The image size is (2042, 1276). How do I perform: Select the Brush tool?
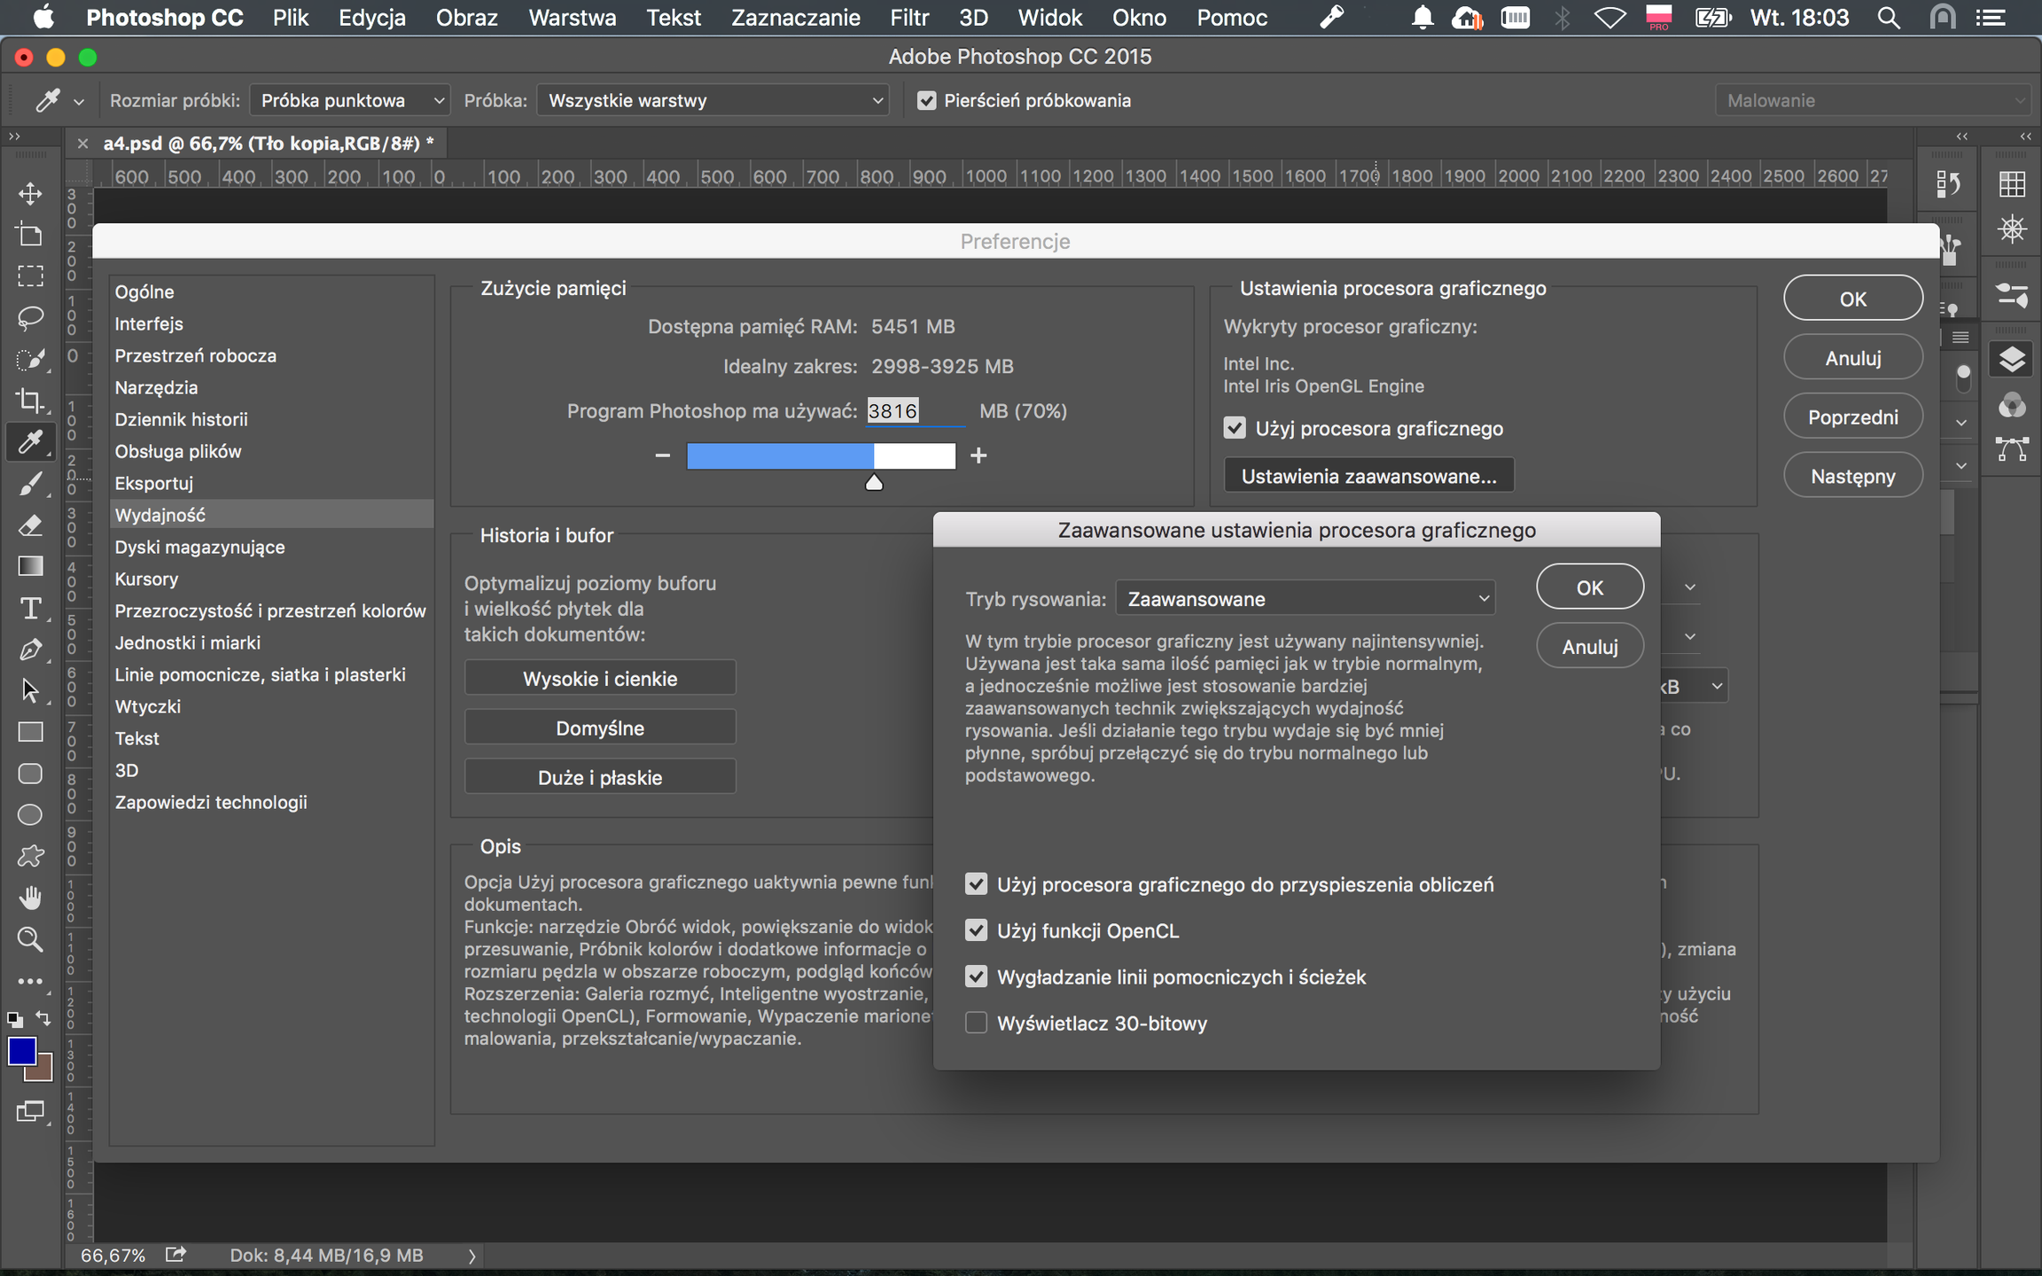[x=30, y=484]
